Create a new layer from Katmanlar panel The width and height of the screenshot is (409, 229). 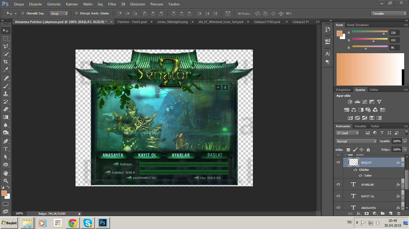point(390,213)
